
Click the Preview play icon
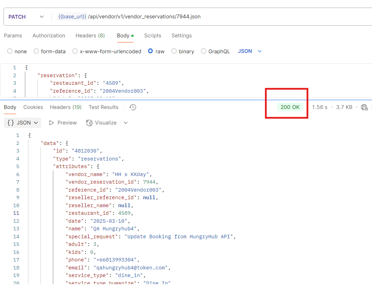tap(52, 123)
